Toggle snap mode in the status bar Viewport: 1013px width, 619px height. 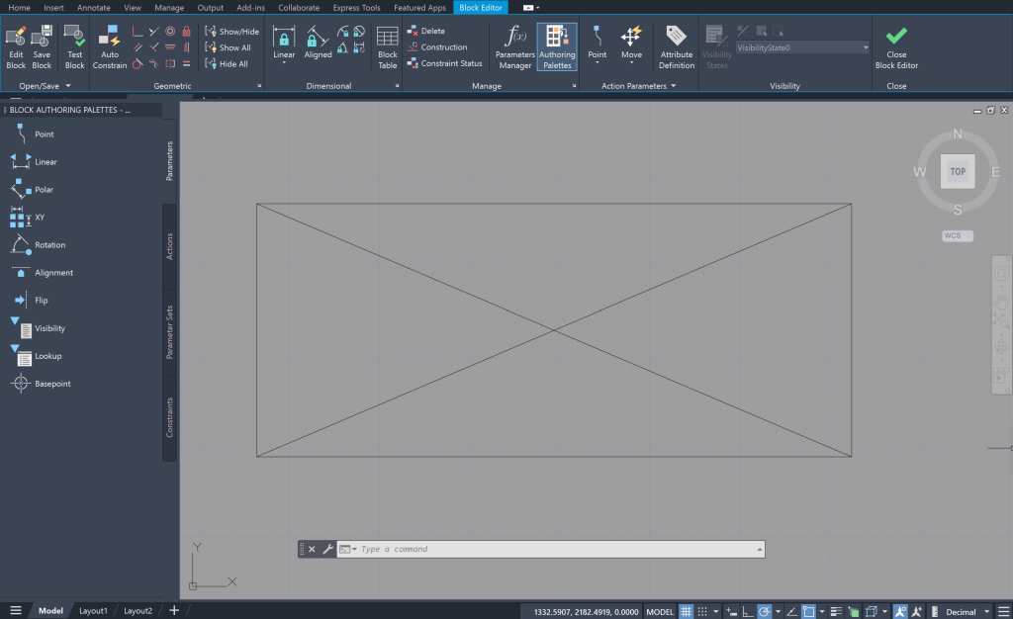click(703, 611)
